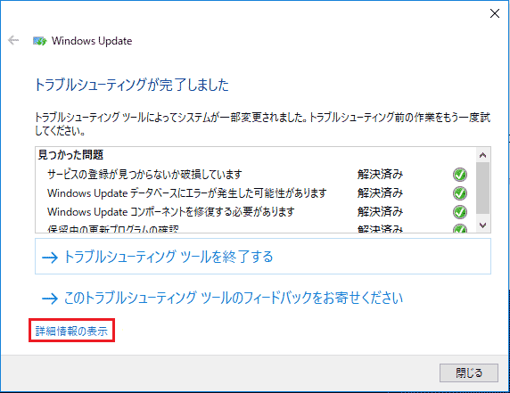The height and width of the screenshot is (393, 510).
Task: Select Windows Update データベースにエラー row
Action: click(x=256, y=193)
